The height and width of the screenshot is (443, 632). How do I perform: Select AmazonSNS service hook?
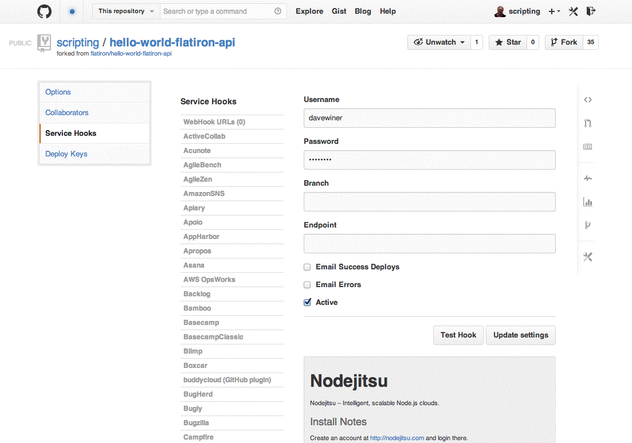click(232, 194)
